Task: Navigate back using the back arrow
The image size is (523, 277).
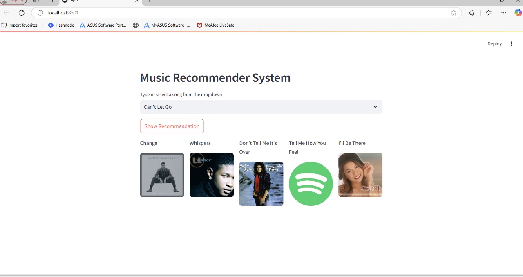Action: coord(6,13)
